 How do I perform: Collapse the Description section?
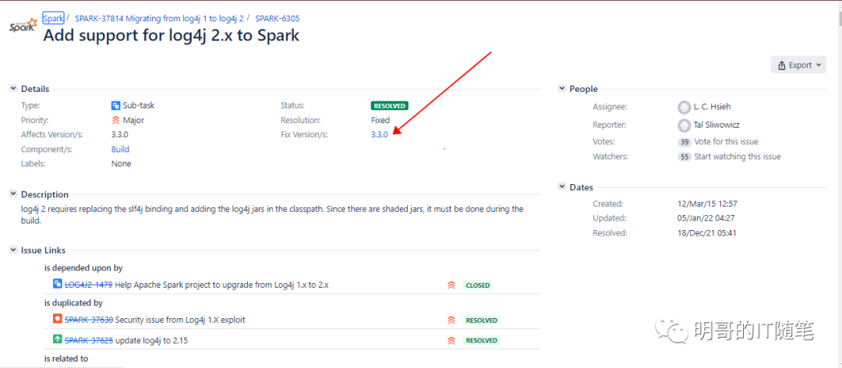tap(13, 194)
